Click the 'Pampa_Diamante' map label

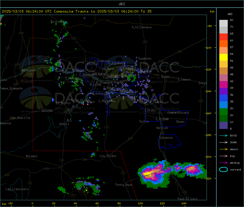[x=11, y=88]
